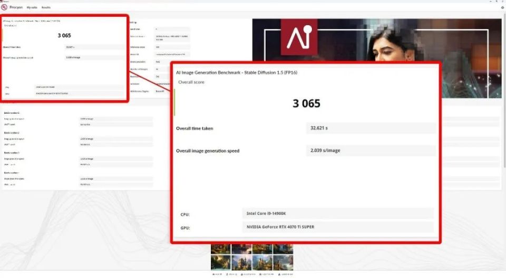The image size is (506, 278).
Task: Click the CPU value field in small panel
Action: [79, 87]
